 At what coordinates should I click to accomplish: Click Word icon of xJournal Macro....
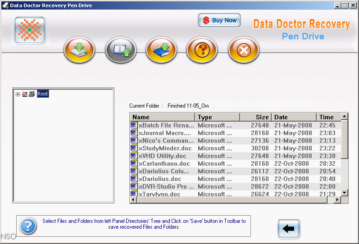pos(134,133)
